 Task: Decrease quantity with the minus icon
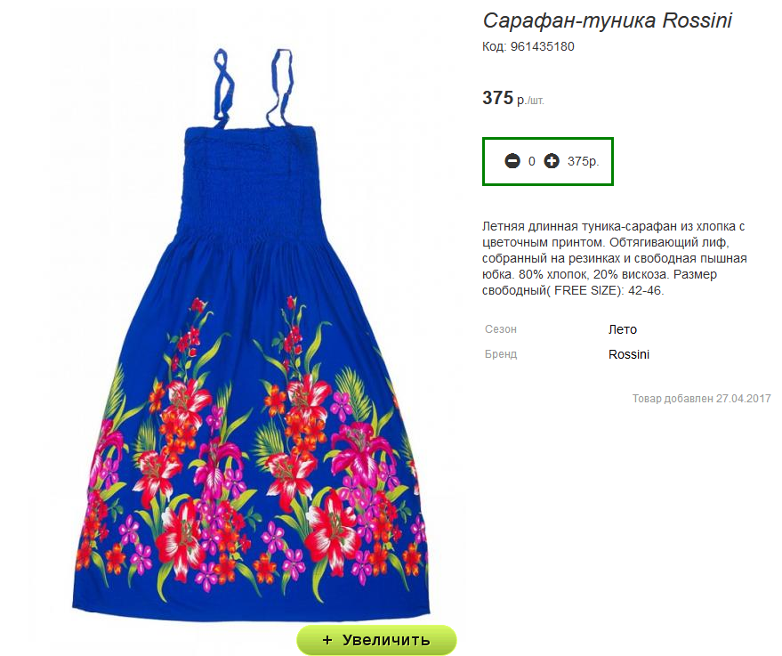click(512, 161)
